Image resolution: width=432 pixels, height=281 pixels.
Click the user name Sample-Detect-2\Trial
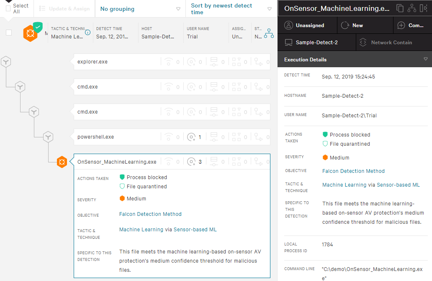[x=349, y=115]
